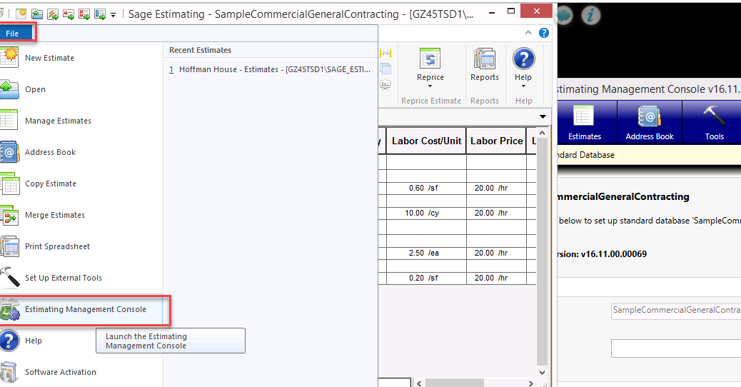Click new estimate icon in quick access toolbar
Viewport: 741px width, 387px height.
pos(21,14)
